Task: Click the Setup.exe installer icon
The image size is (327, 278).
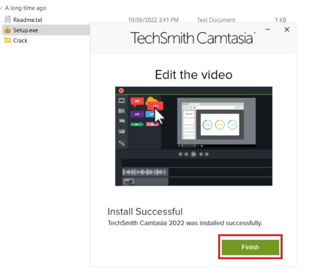Action: (x=8, y=30)
